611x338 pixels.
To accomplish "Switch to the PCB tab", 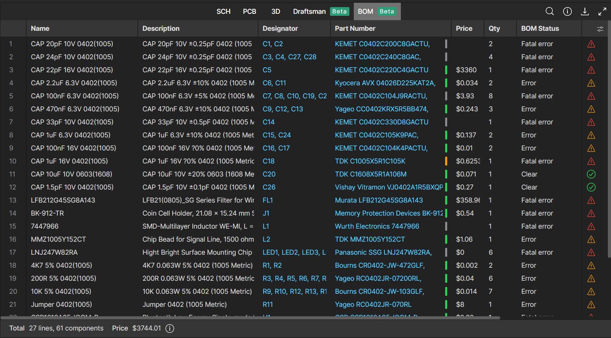I will (249, 11).
